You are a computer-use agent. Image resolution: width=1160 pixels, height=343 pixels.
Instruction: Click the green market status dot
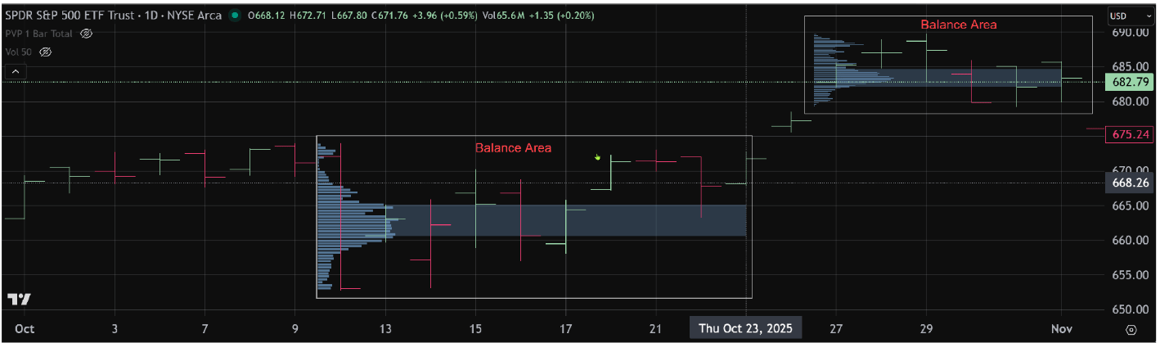pyautogui.click(x=236, y=16)
